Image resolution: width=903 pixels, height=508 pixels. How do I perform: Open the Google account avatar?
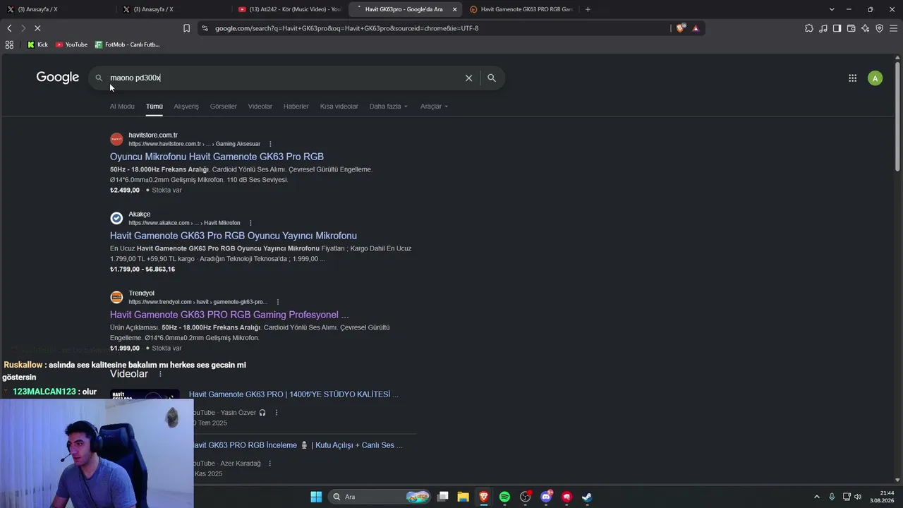coord(875,78)
